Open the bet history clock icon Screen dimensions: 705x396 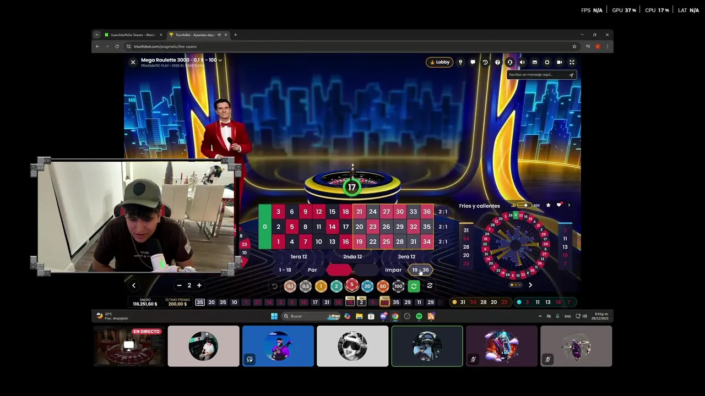click(x=485, y=62)
